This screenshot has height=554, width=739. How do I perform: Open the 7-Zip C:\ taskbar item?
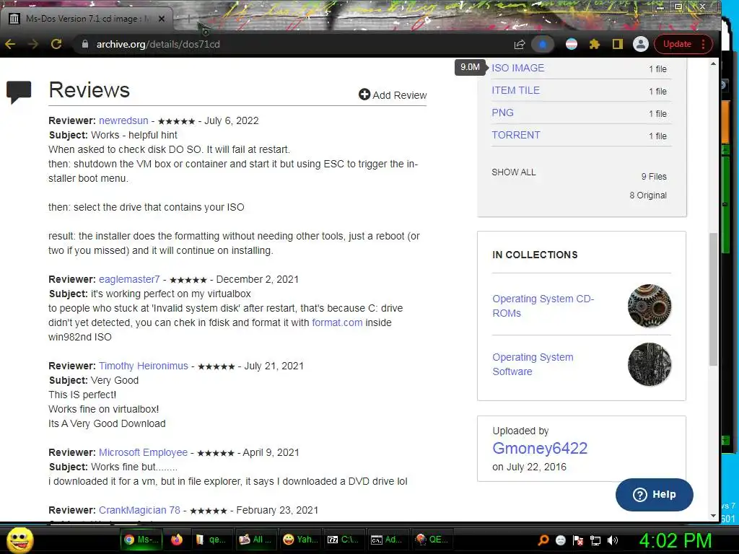pos(344,540)
